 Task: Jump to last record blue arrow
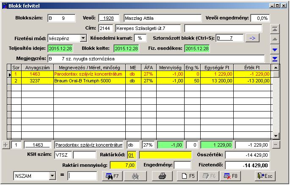(275, 59)
